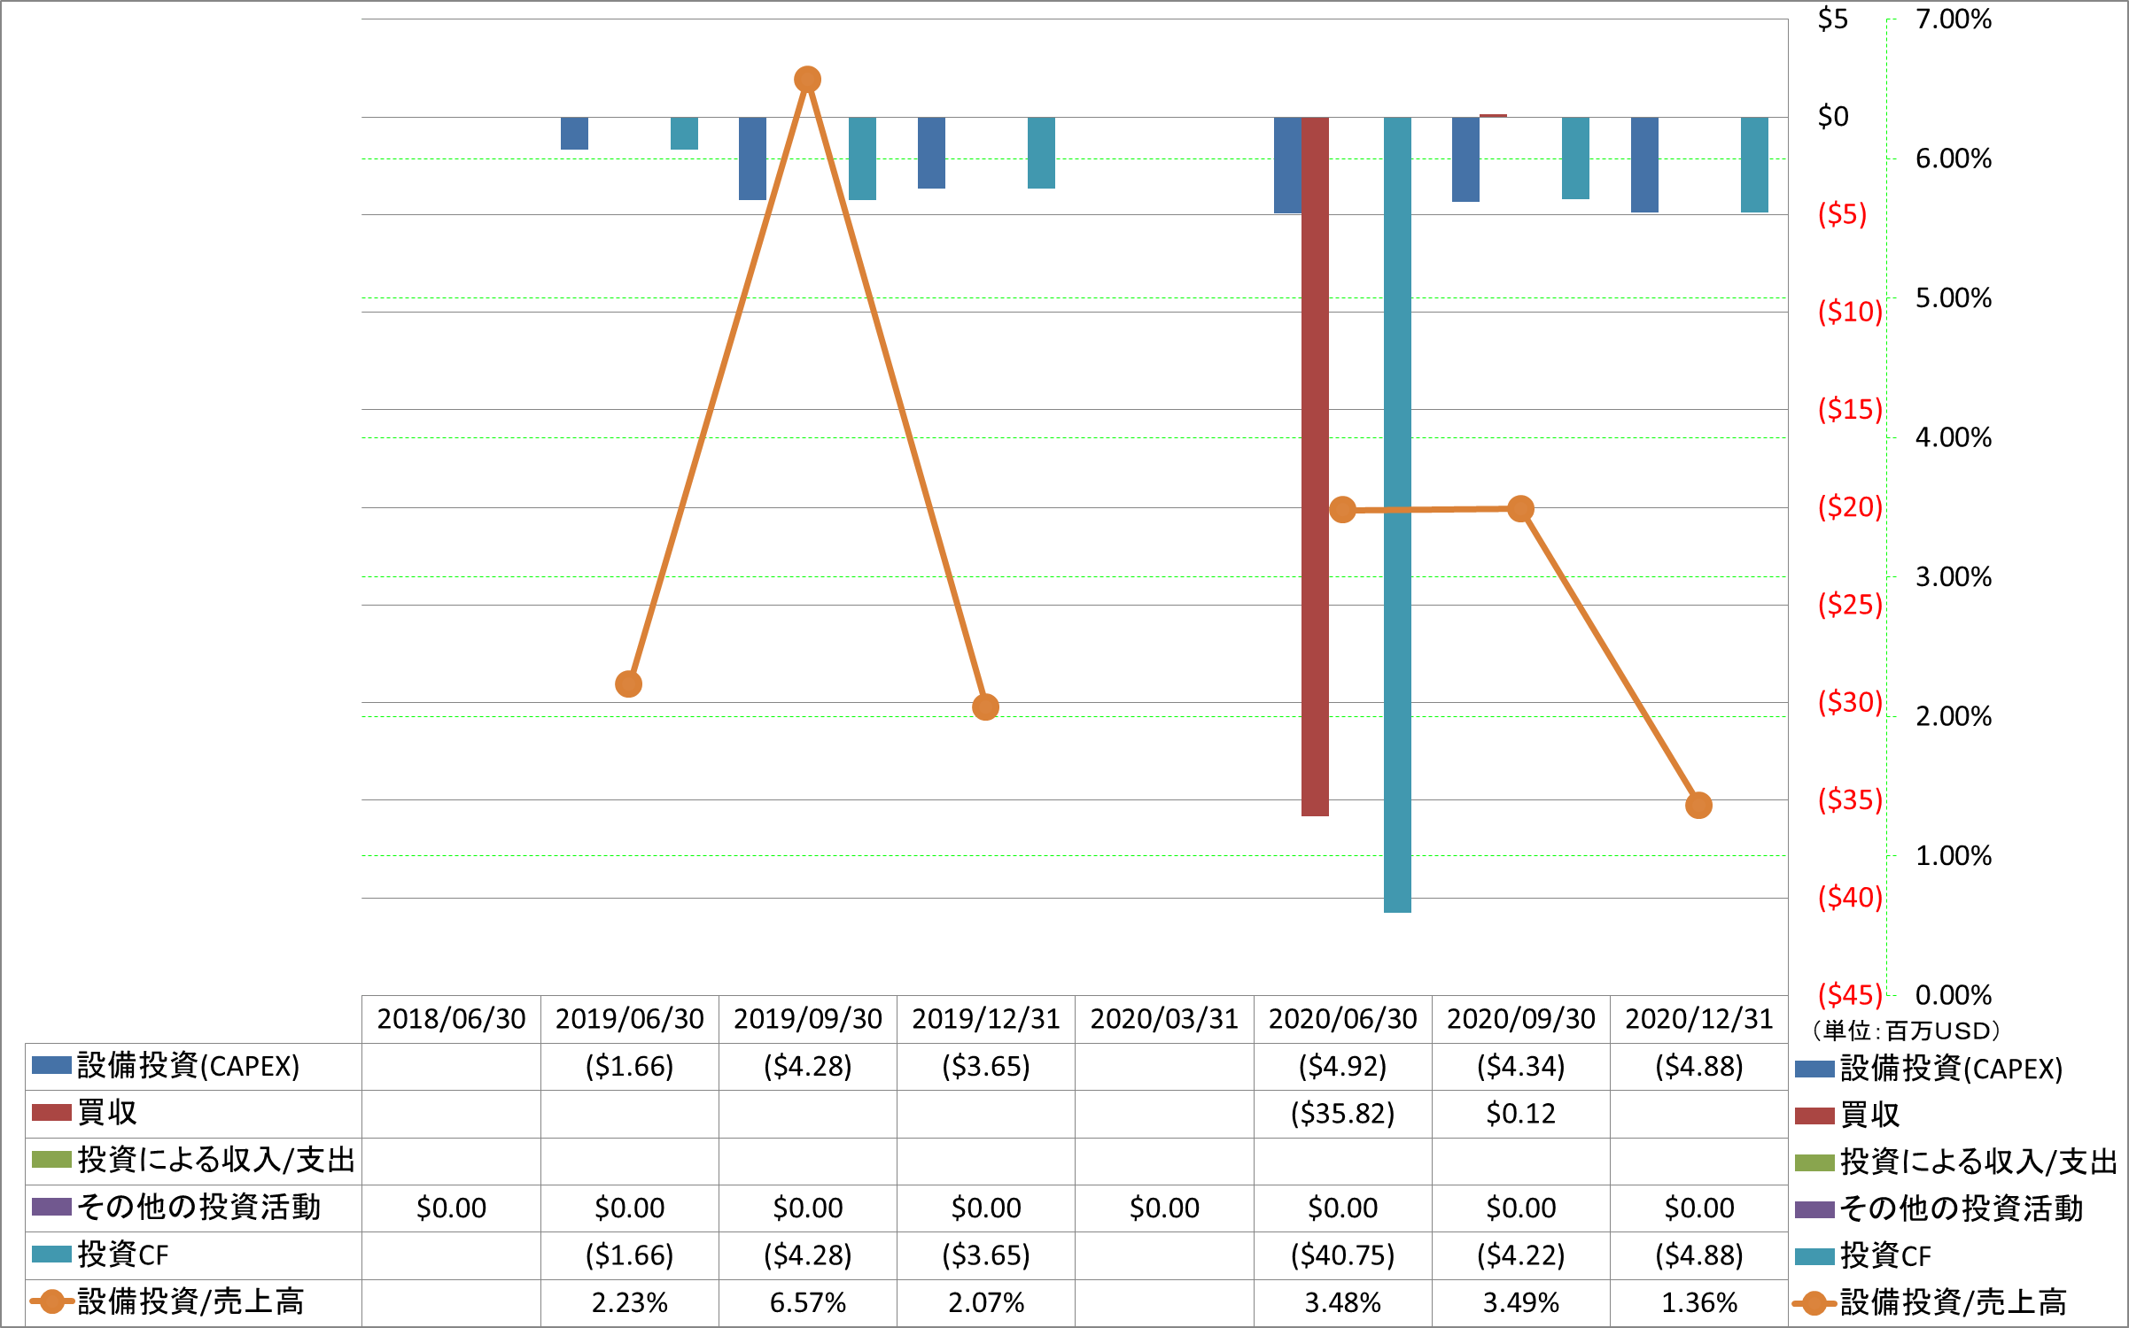Click the orange 設備投資/売上高 marker on the left

tap(51, 1301)
